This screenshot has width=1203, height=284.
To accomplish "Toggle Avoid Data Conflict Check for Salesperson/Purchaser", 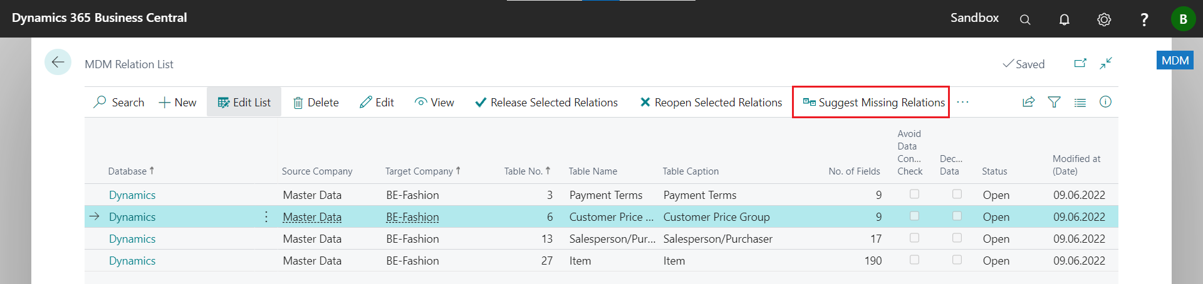I will pyautogui.click(x=914, y=238).
